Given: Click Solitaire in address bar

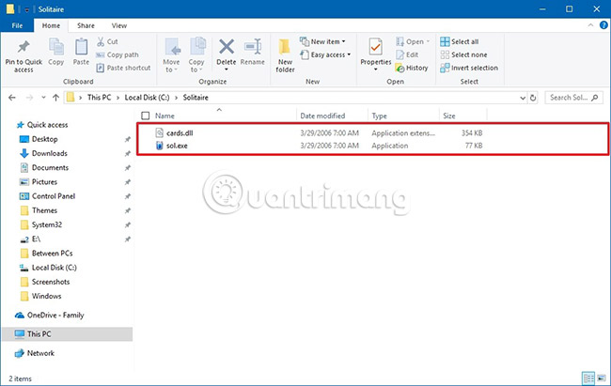Looking at the screenshot, I should [196, 98].
